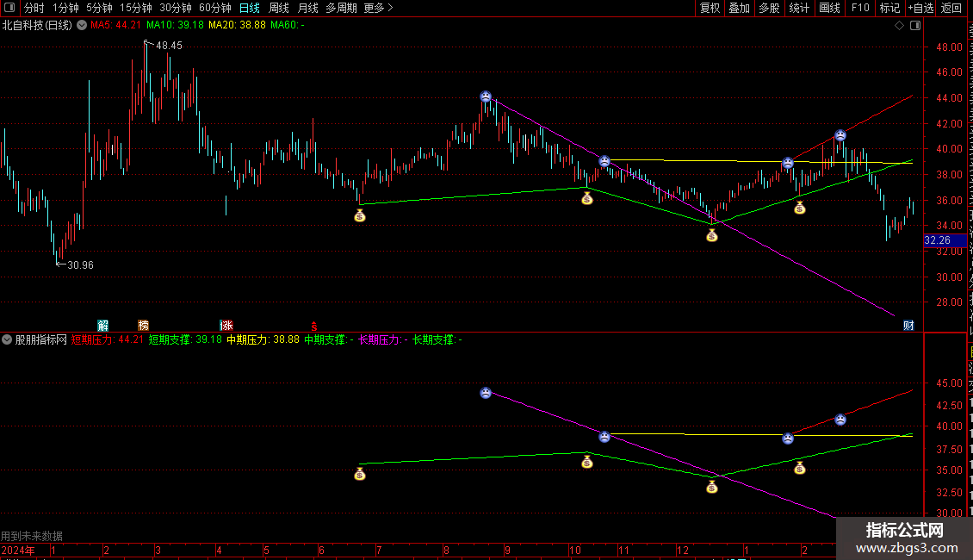Open the 涨 event marker at chart bottom
The image size is (973, 560).
point(226,326)
